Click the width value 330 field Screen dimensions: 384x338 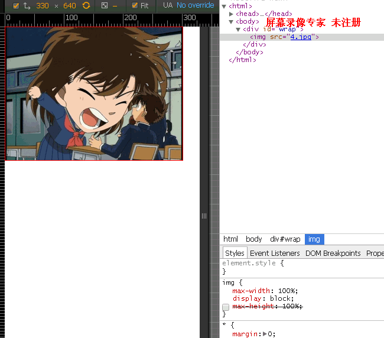(x=43, y=6)
